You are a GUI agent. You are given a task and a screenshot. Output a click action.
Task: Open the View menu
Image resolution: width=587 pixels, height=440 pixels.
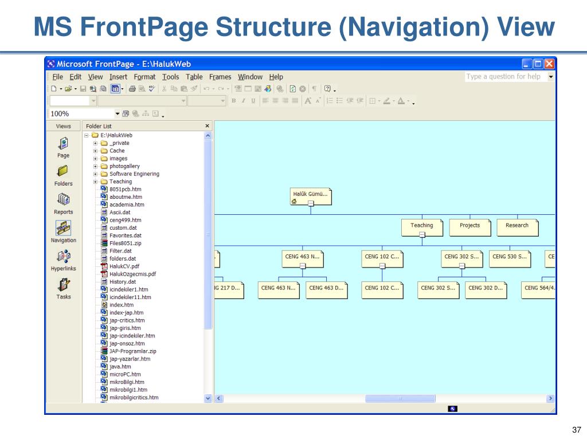(x=96, y=77)
